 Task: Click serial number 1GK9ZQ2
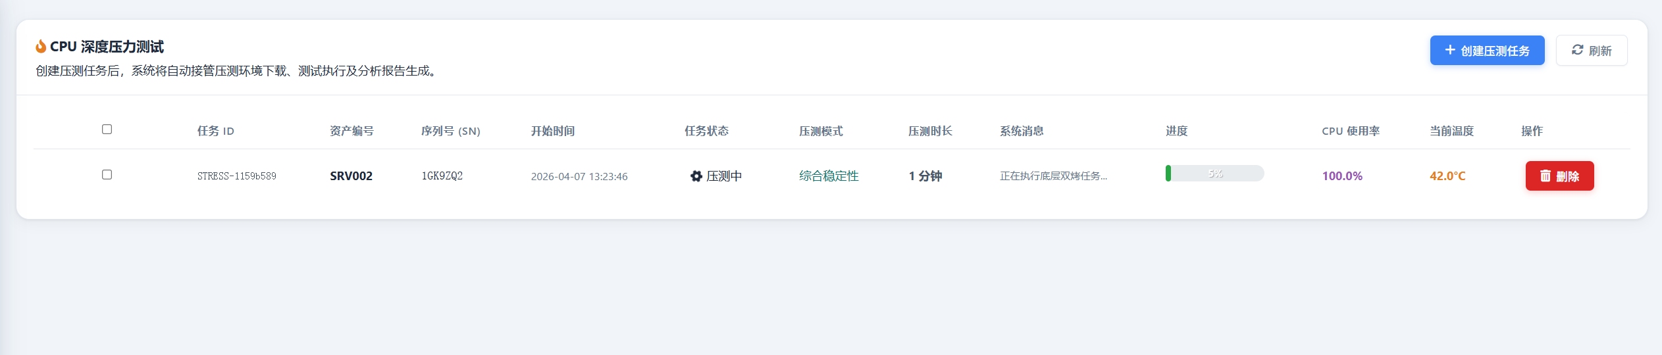coord(442,176)
